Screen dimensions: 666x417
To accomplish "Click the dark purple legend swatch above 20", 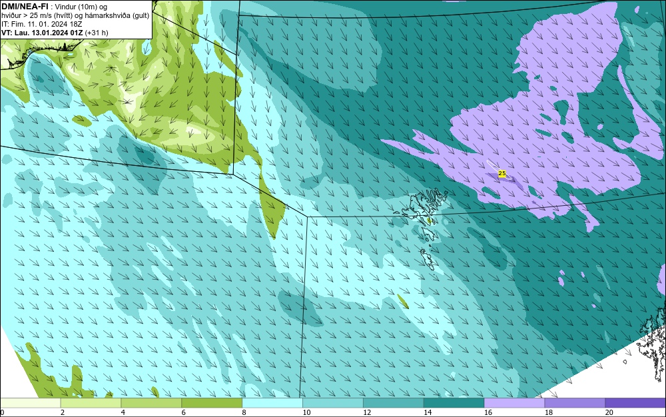I will tap(635, 403).
